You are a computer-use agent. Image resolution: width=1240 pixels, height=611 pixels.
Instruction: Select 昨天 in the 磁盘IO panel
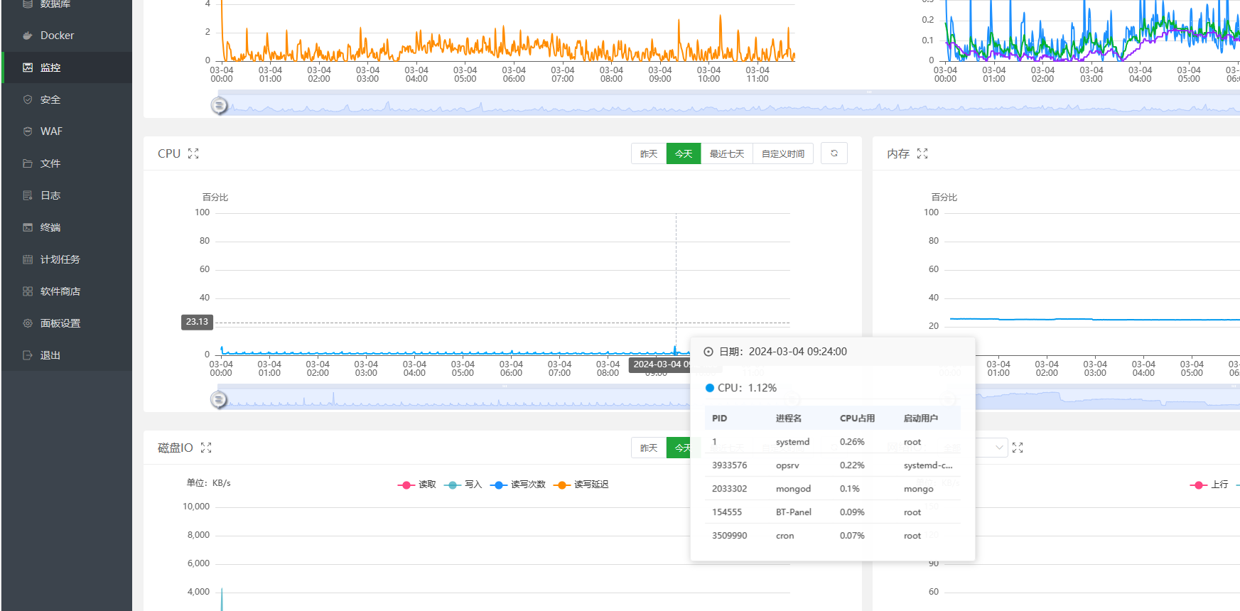[x=649, y=448]
